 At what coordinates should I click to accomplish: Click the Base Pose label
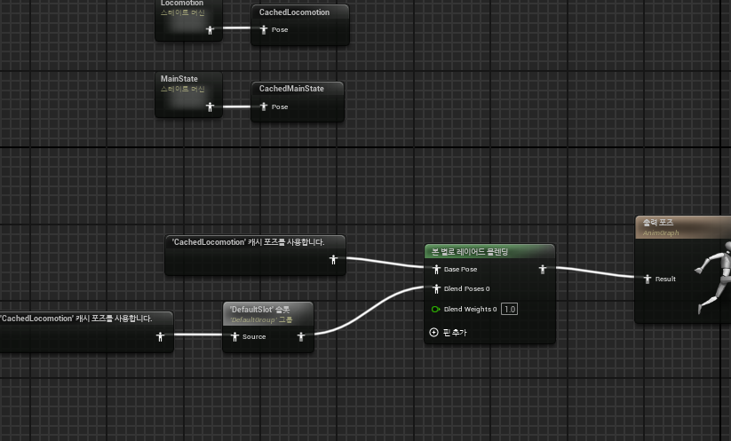460,269
